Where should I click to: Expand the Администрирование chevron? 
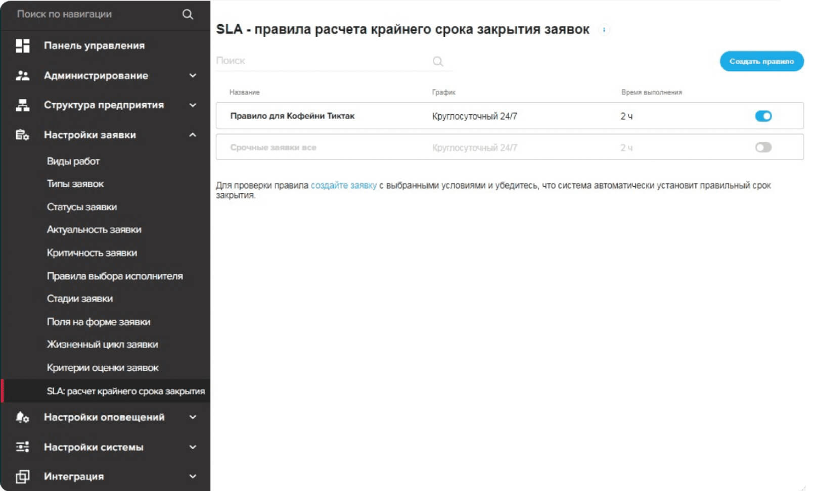click(x=193, y=76)
